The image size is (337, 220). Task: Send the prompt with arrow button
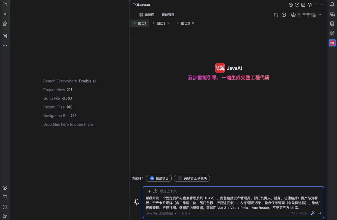tap(319, 213)
